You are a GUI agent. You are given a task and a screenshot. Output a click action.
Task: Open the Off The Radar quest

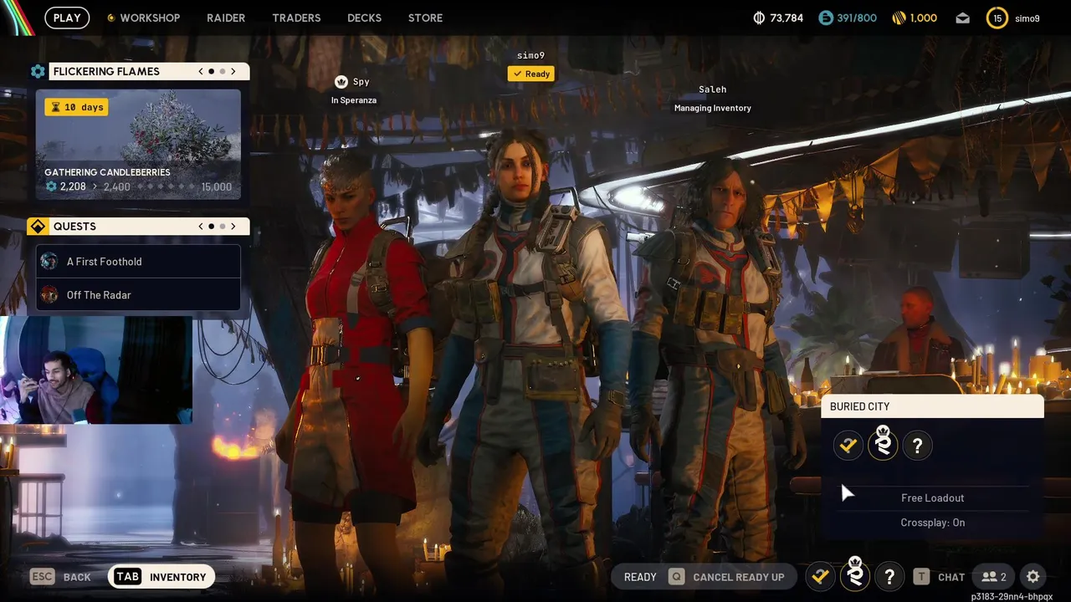[x=138, y=295]
